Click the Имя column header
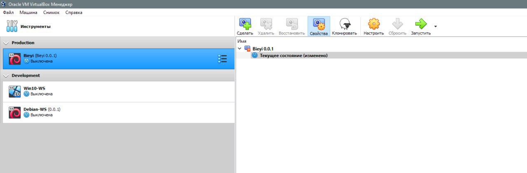This screenshot has height=173, width=527. coord(242,42)
